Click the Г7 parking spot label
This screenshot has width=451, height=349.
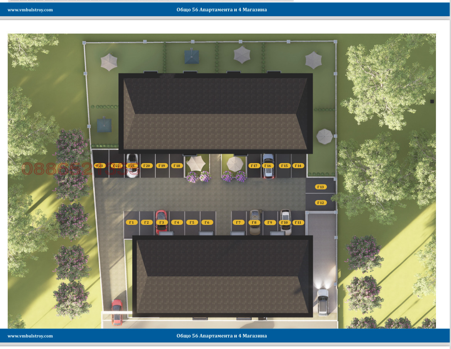click(239, 223)
